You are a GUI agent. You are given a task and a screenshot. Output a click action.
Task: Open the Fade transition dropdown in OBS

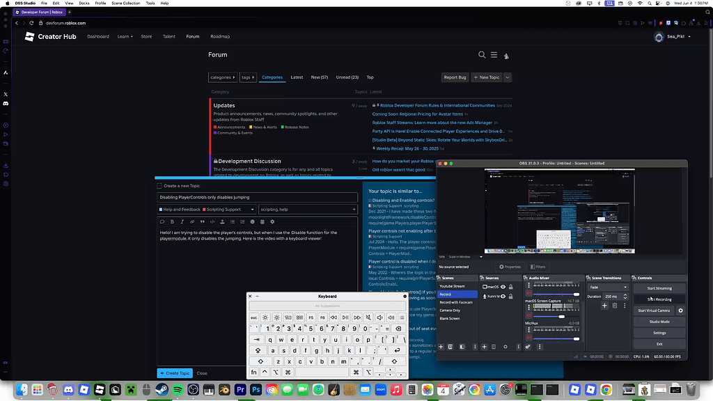[x=609, y=288]
